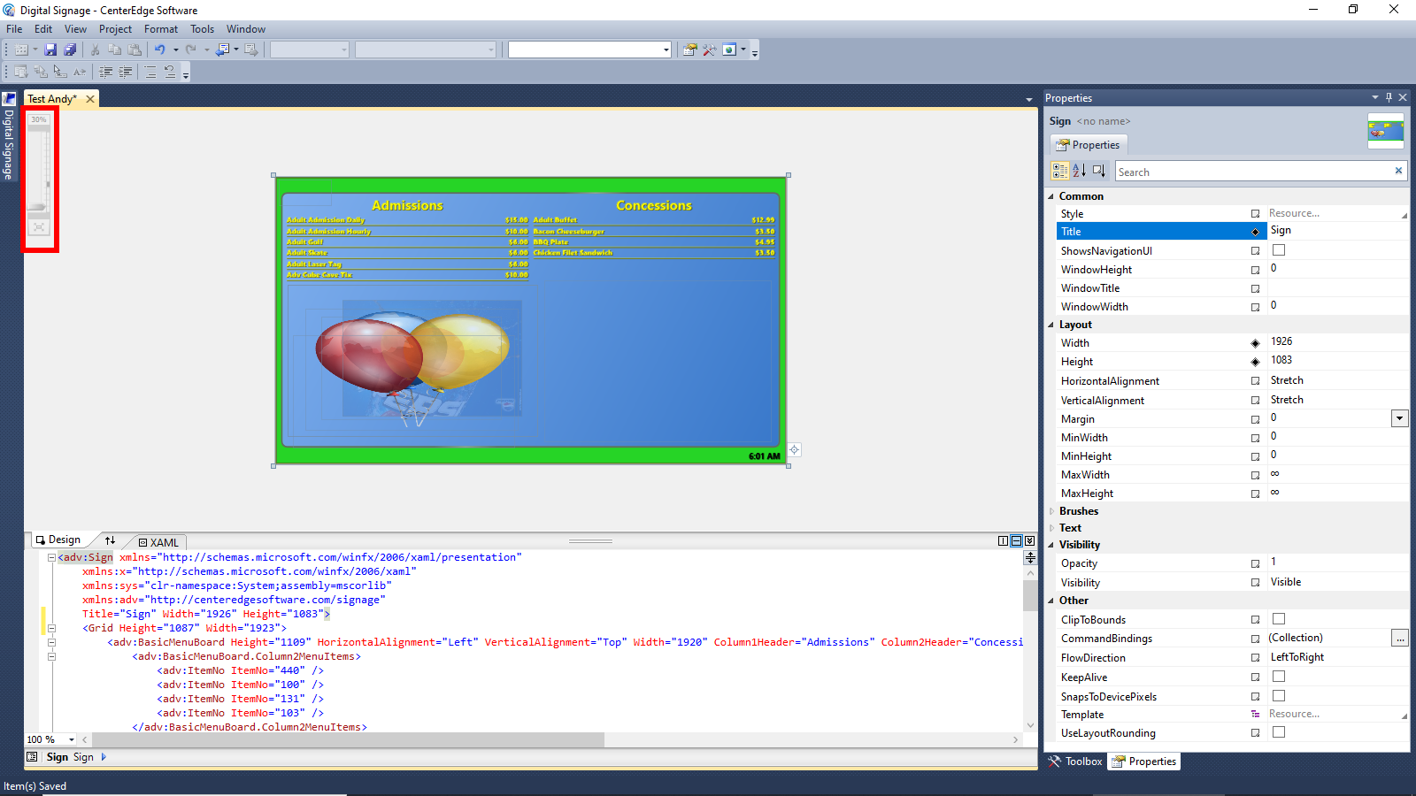Check the KeepAlive checkbox
The height and width of the screenshot is (796, 1416).
tap(1279, 677)
